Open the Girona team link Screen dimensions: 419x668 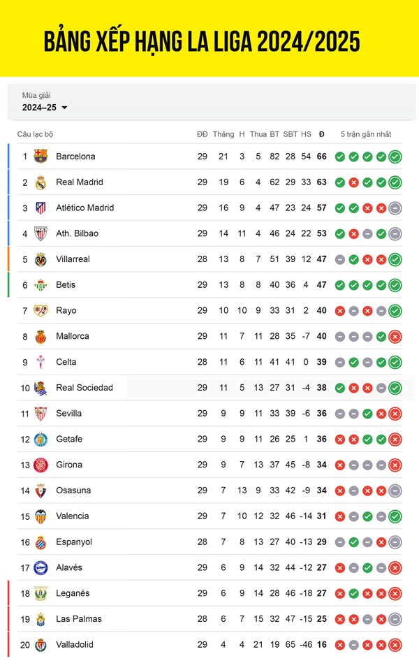69,465
